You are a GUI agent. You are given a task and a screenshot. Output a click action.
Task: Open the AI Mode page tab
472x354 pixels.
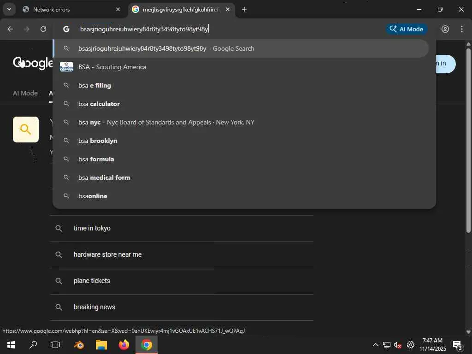(25, 93)
